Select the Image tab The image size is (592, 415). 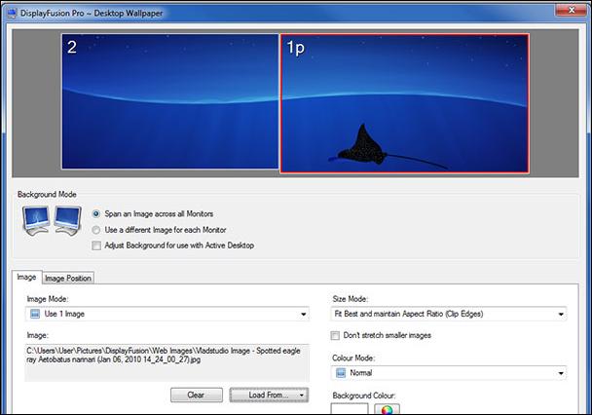click(27, 278)
